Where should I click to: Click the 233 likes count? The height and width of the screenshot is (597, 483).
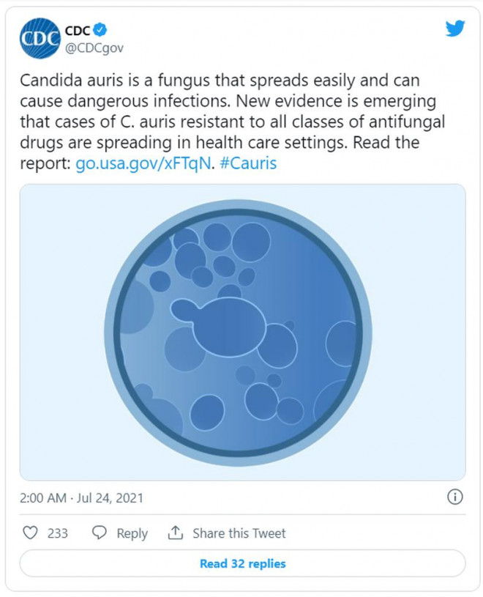(x=58, y=533)
